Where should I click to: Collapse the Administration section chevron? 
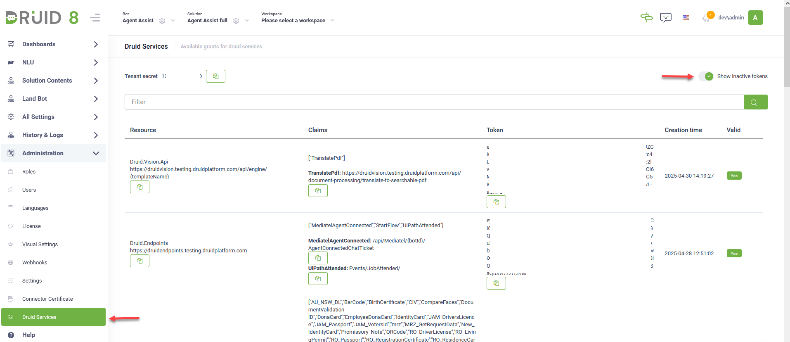96,153
